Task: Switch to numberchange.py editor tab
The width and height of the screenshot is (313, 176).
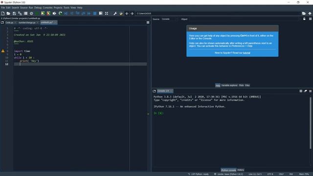Action: pos(27,22)
